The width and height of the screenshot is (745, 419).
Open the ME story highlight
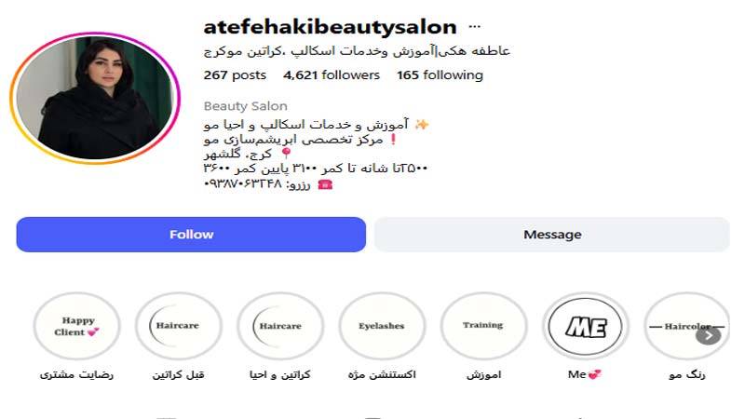pyautogui.click(x=586, y=326)
